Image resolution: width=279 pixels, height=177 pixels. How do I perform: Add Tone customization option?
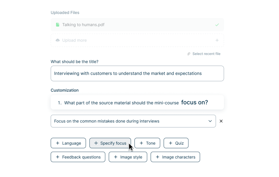click(x=147, y=143)
